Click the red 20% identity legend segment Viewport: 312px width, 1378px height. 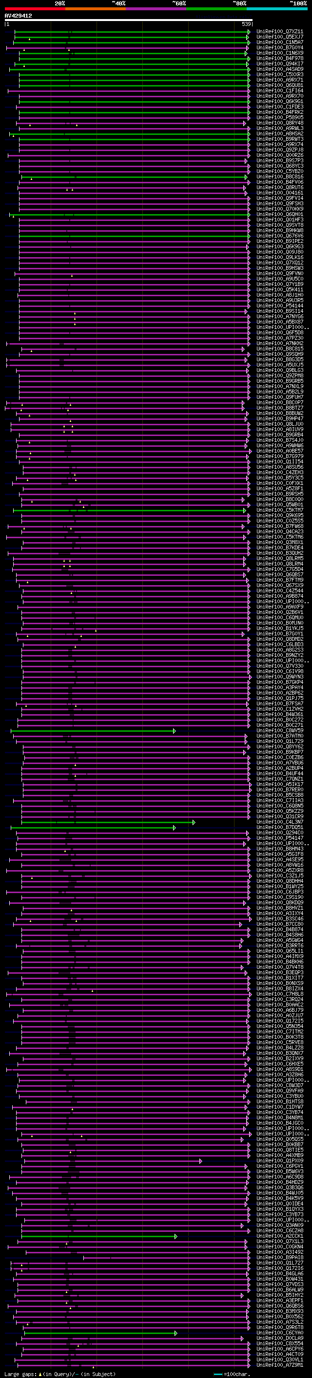coord(35,9)
